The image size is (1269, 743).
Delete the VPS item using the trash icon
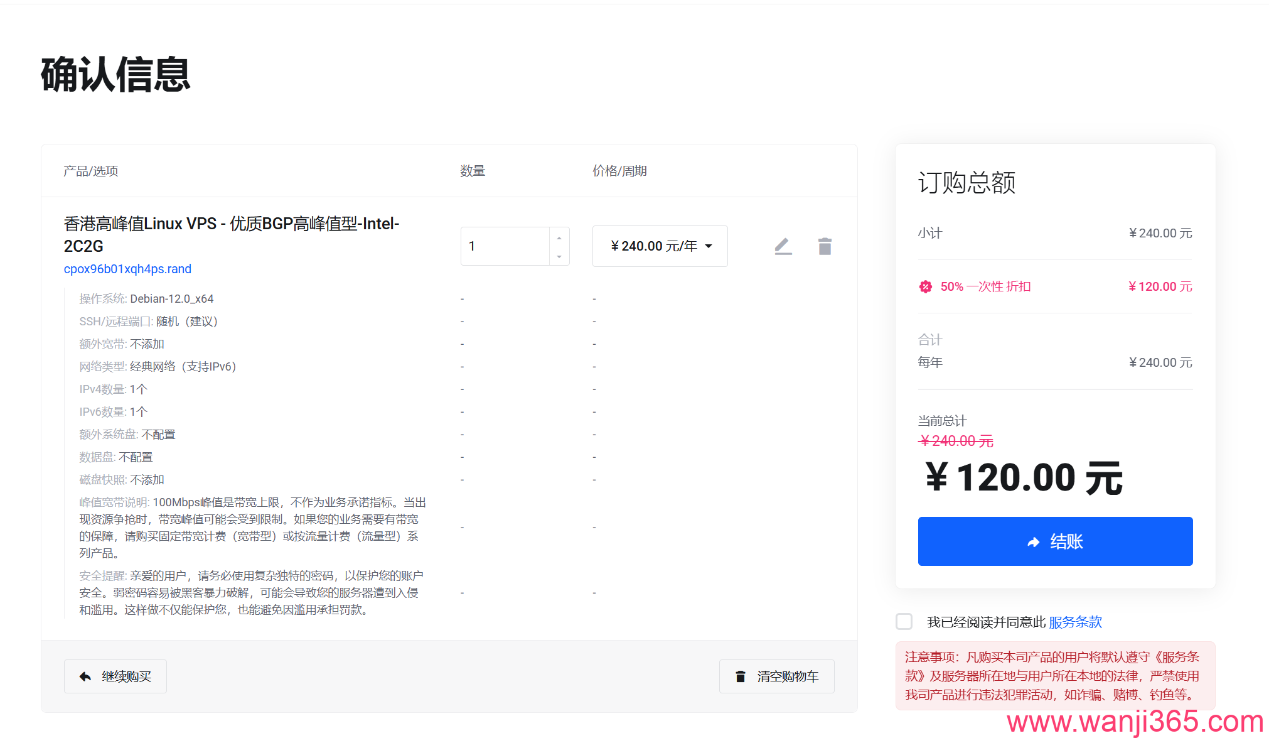coord(825,246)
